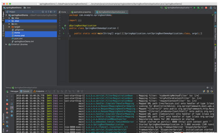
Task: Stop debug session red square in Debug sidebar
Action: tap(7, 104)
